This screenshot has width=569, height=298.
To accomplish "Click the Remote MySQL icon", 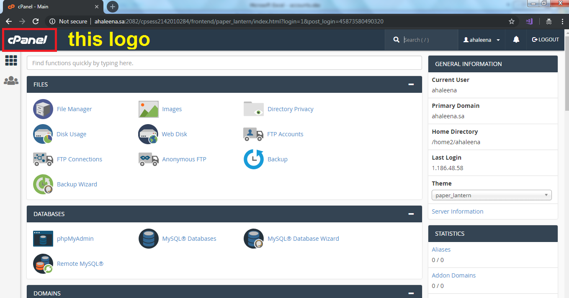I will pos(43,264).
